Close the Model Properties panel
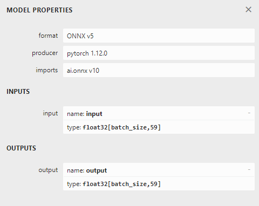This screenshot has height=206, width=259. (x=248, y=10)
